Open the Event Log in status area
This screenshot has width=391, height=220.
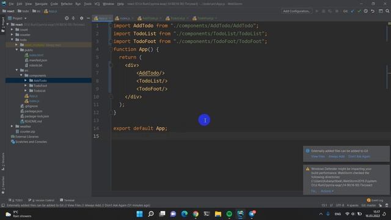[x=375, y=200]
